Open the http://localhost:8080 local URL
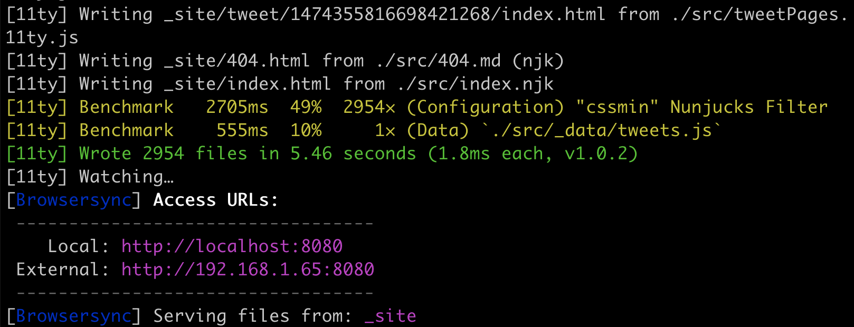This screenshot has width=854, height=327. coord(232,246)
